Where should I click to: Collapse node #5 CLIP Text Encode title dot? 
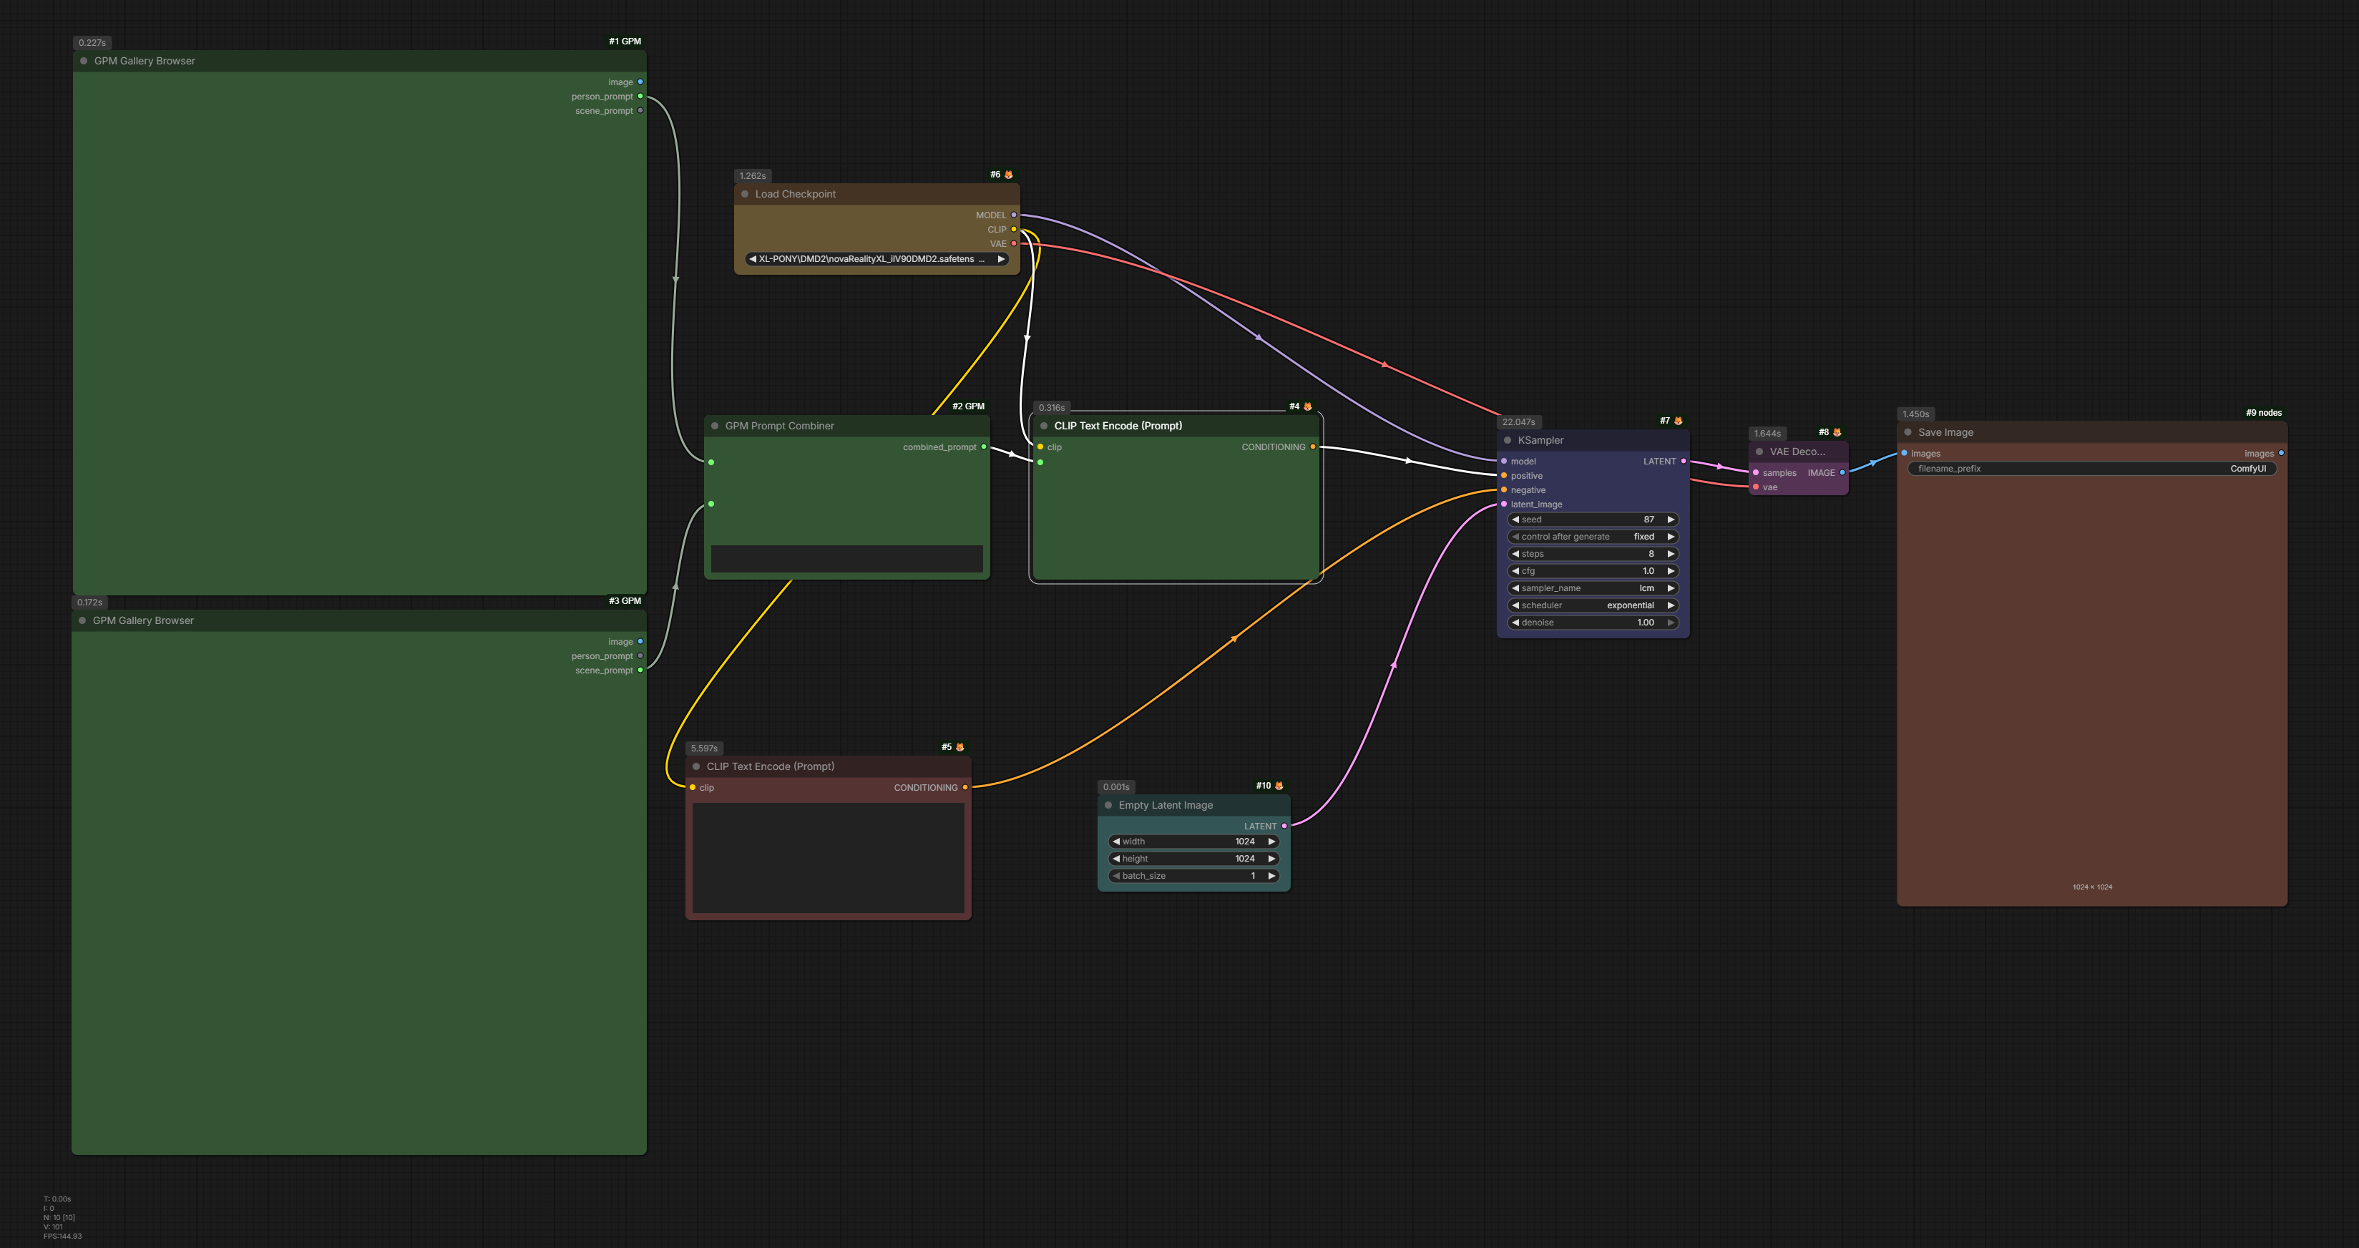[x=696, y=766]
